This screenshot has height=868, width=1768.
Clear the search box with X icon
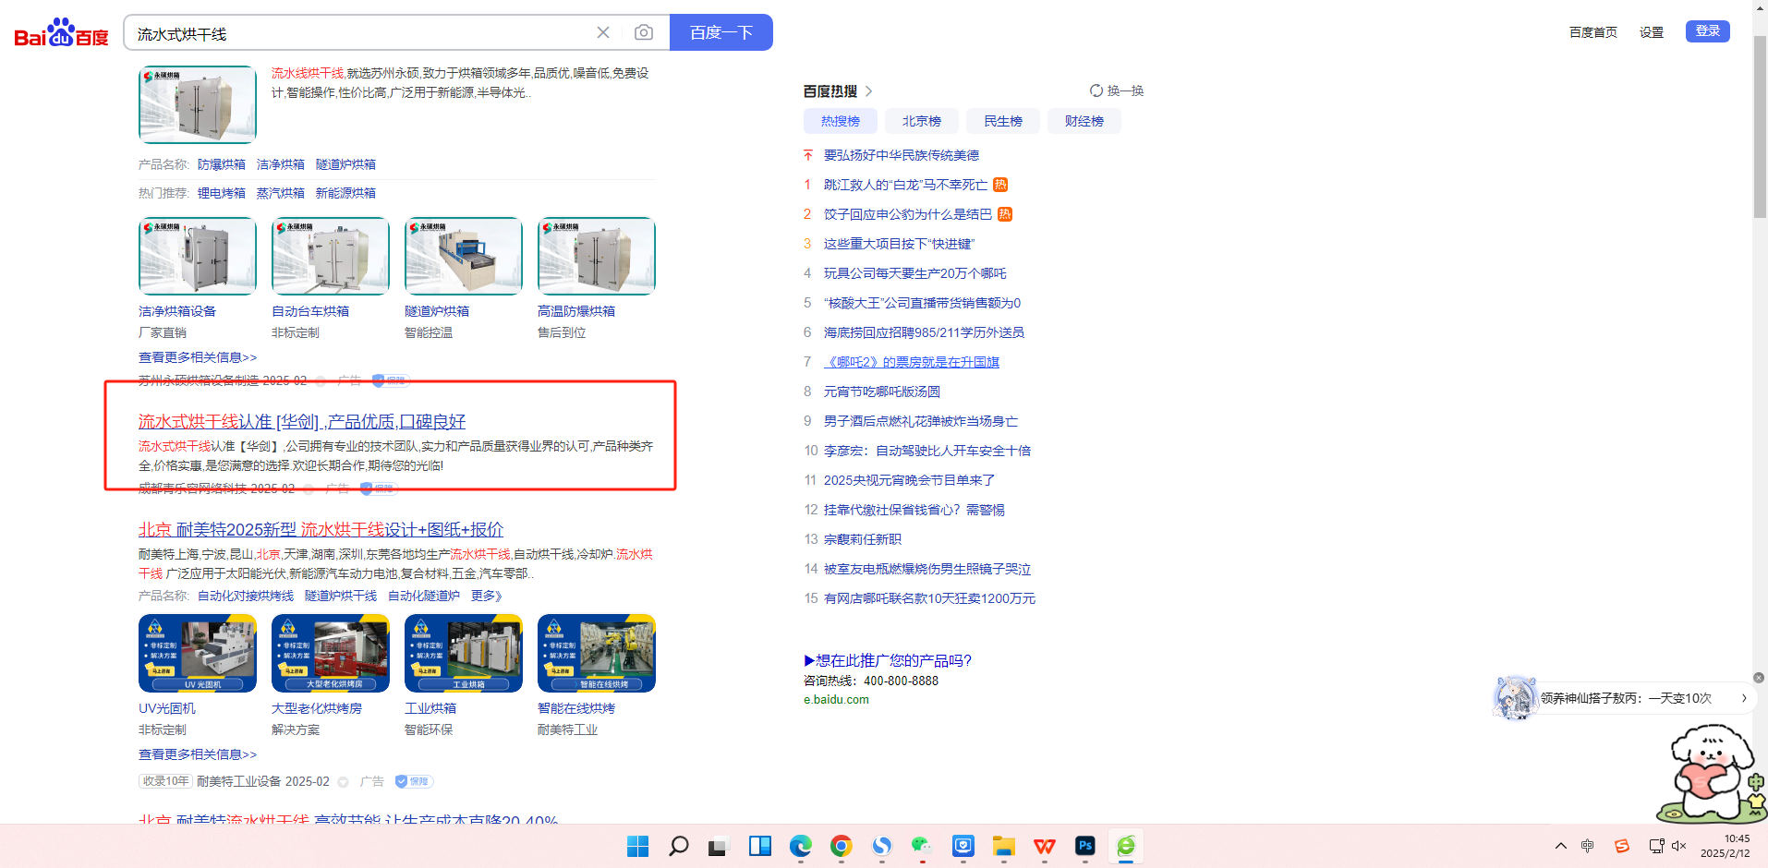pyautogui.click(x=603, y=33)
